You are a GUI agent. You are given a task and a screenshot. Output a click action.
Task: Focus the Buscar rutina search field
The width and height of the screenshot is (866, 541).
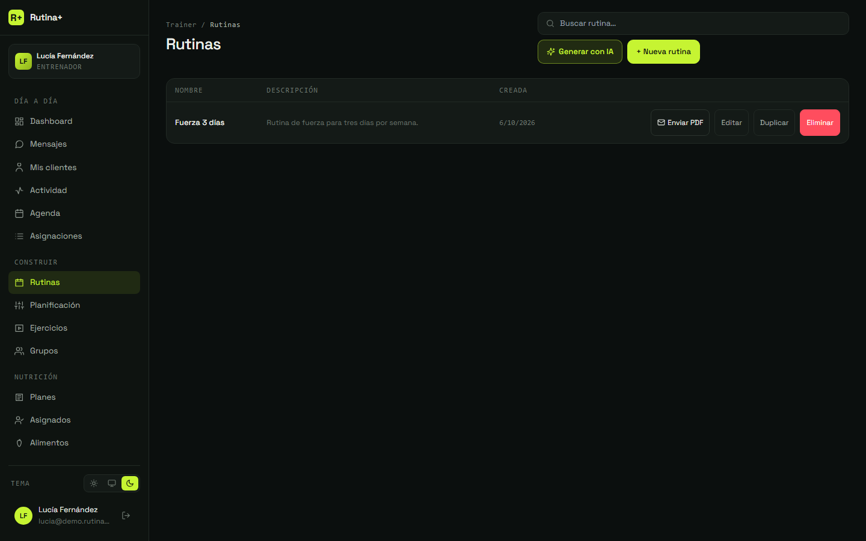(x=693, y=23)
